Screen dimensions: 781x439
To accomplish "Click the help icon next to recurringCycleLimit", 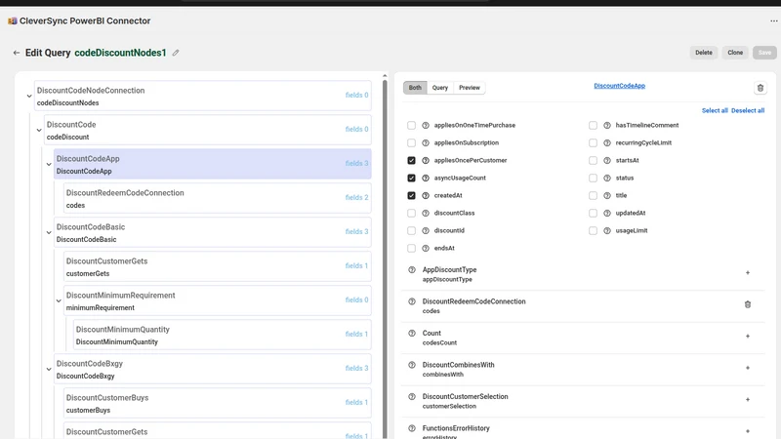I will [607, 142].
